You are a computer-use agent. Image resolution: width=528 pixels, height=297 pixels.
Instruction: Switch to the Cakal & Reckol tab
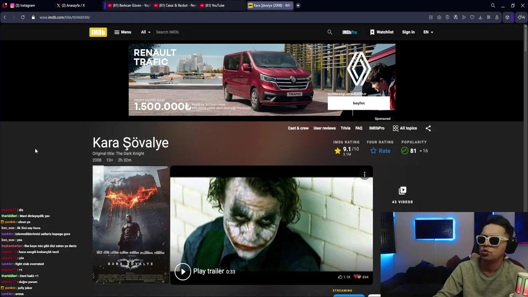coord(176,5)
